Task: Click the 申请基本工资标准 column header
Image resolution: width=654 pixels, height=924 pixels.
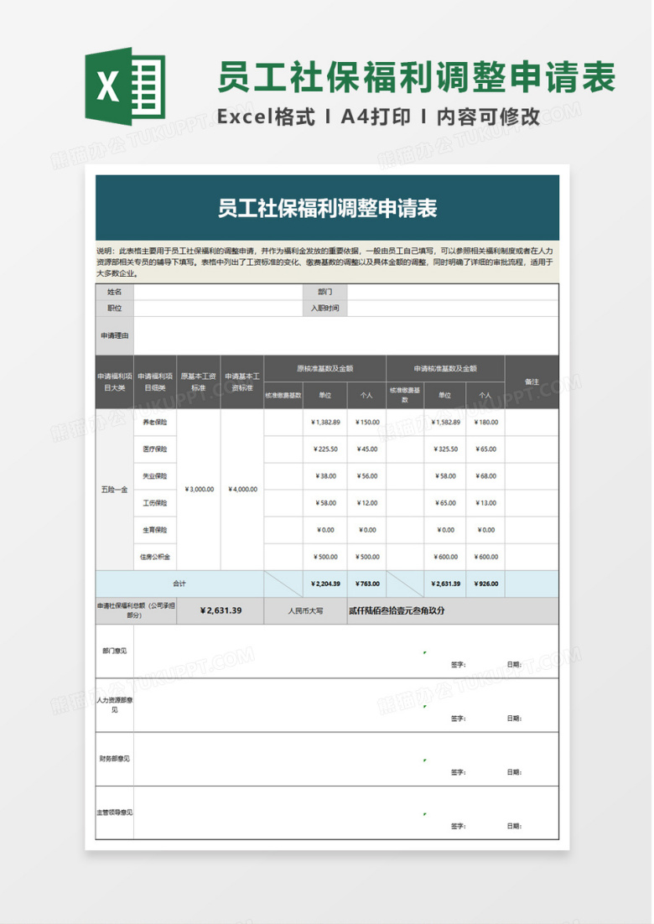Action: 242,382
